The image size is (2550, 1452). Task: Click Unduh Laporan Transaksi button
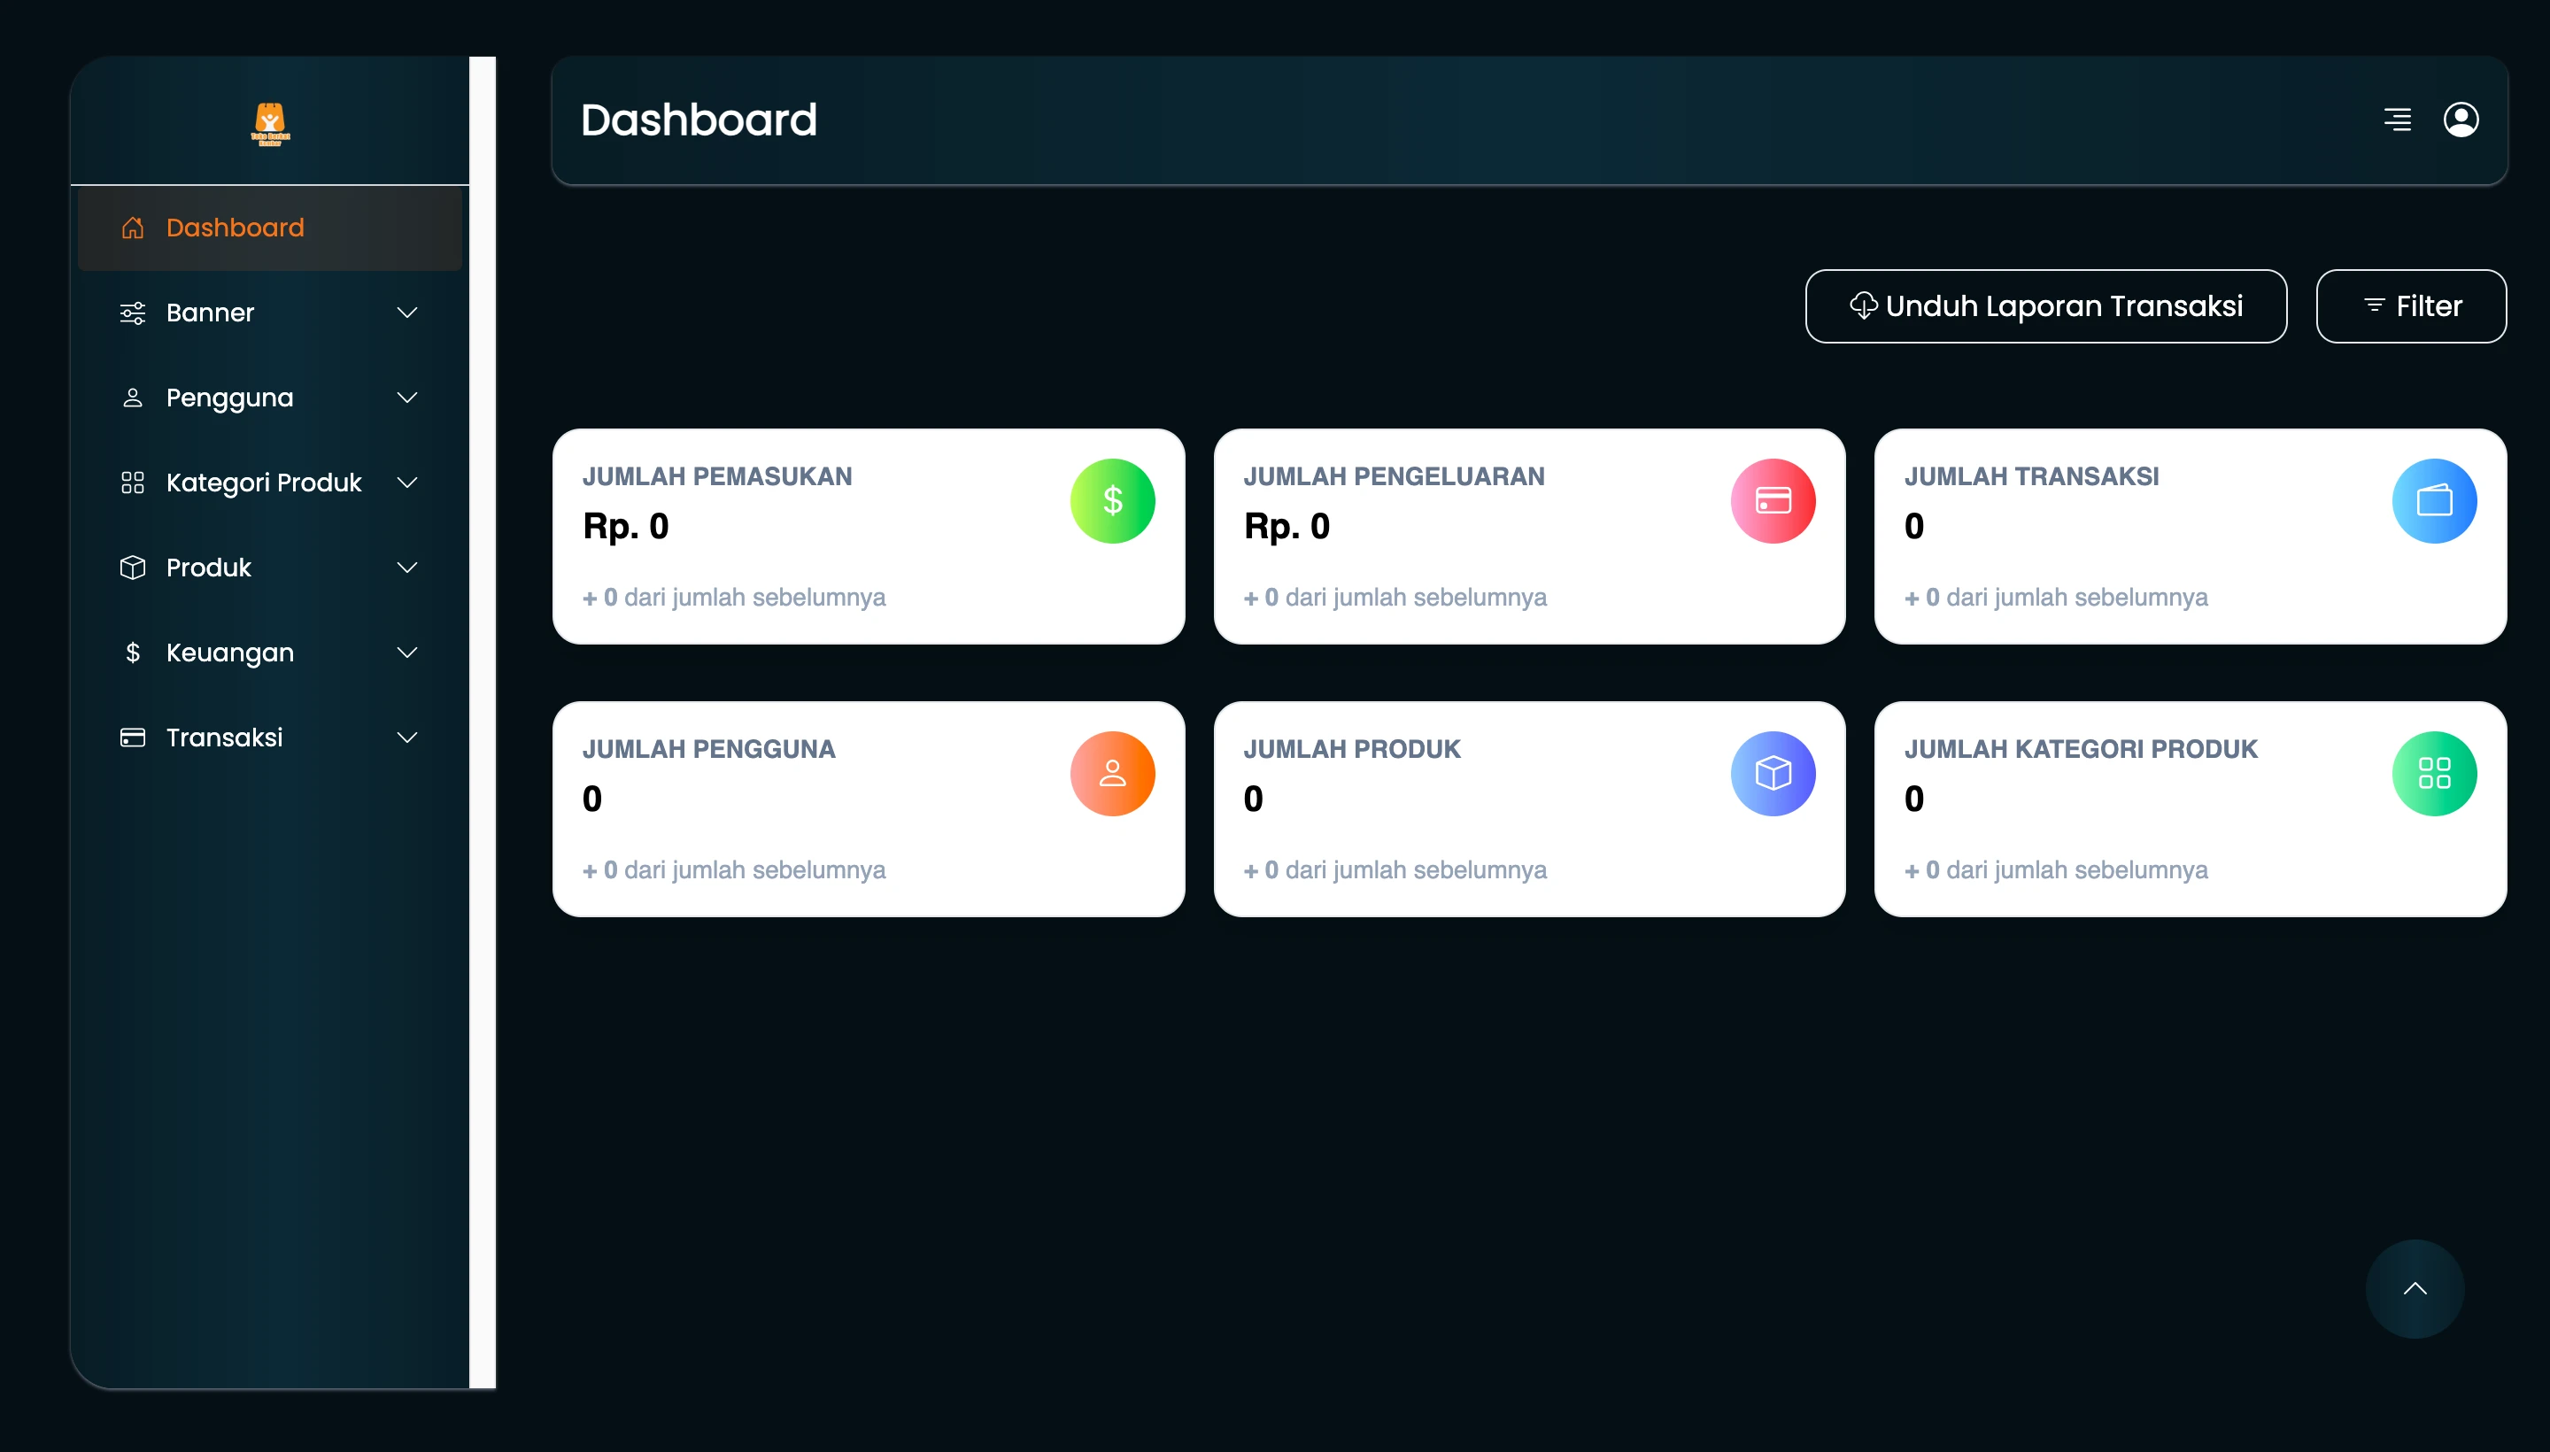click(x=2045, y=306)
